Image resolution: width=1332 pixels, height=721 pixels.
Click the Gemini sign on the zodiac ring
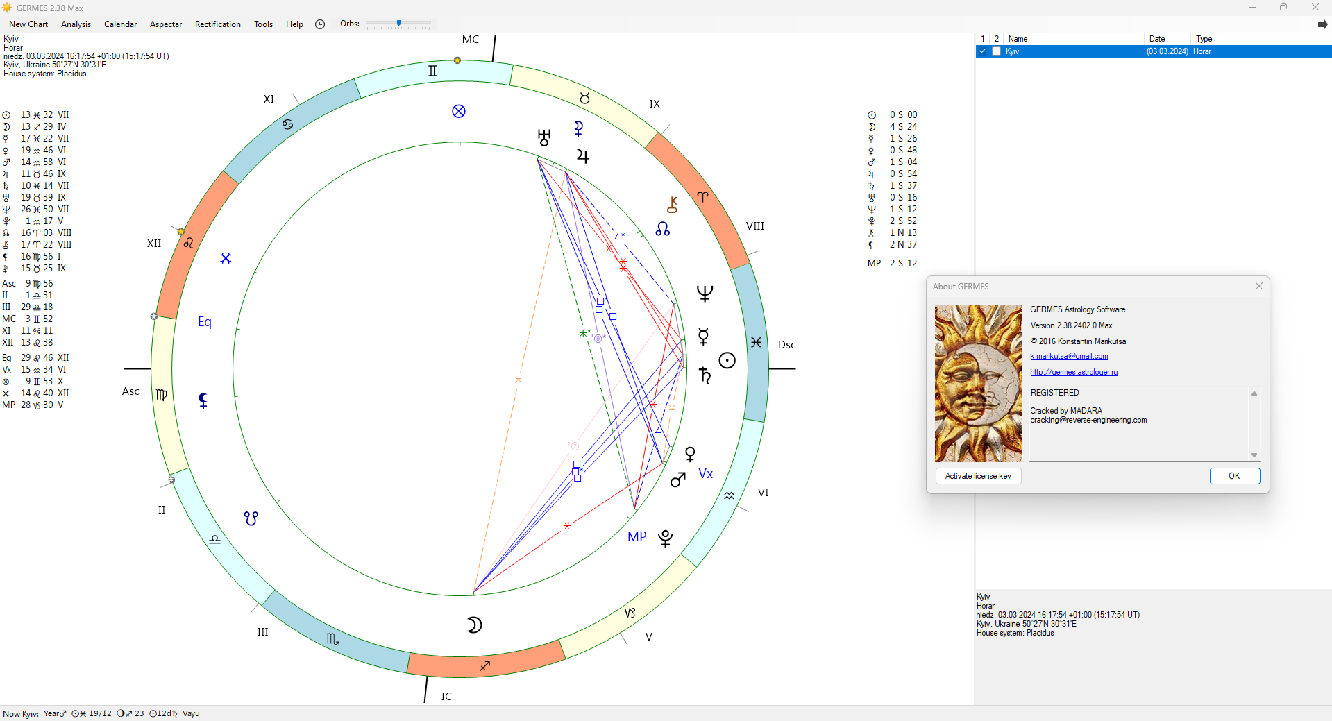point(432,71)
